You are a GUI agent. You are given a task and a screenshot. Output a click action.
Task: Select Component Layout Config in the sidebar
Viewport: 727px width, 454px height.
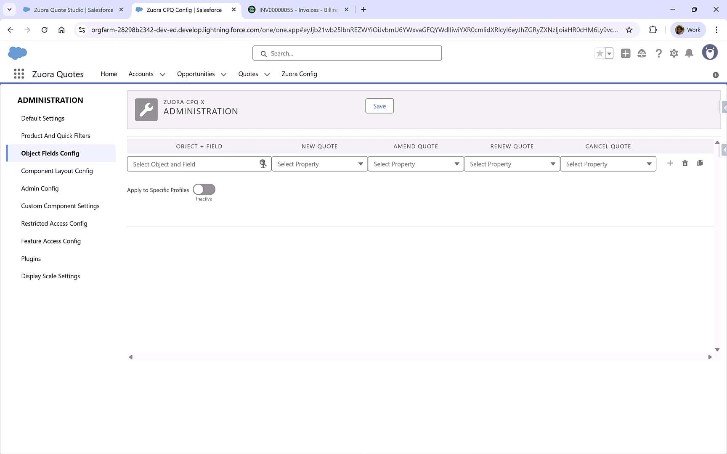(57, 171)
